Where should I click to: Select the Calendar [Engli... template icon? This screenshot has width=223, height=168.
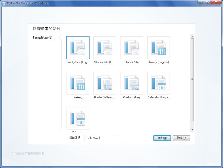coord(159,83)
